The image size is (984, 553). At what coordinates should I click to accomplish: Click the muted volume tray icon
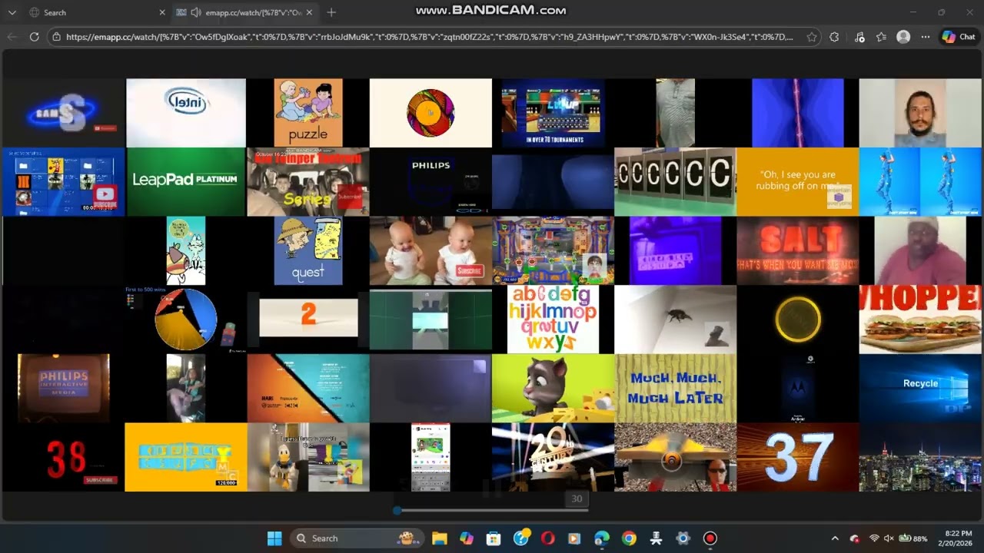point(889,538)
